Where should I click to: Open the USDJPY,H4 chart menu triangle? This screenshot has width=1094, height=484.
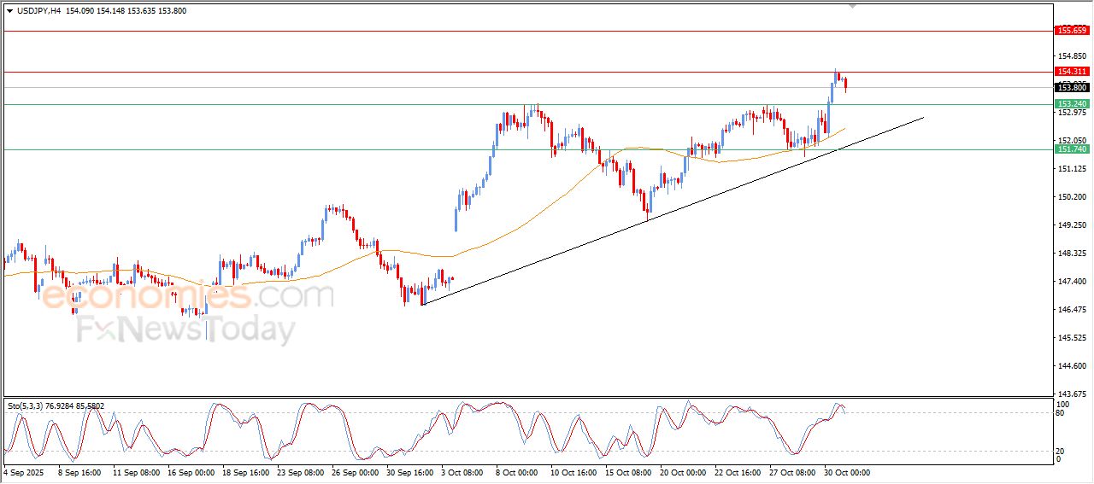click(x=10, y=11)
